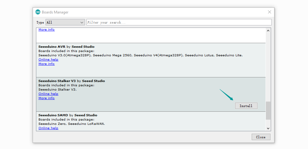Image resolution: width=308 pixels, height=149 pixels.
Task: Close the Boards Manager window with X
Action: [x=270, y=12]
